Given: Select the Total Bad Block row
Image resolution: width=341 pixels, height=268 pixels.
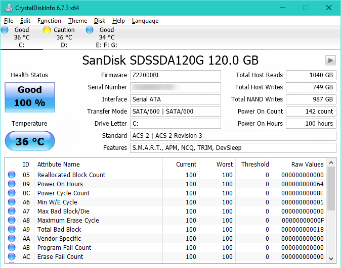Looking at the screenshot, I should point(166,229).
